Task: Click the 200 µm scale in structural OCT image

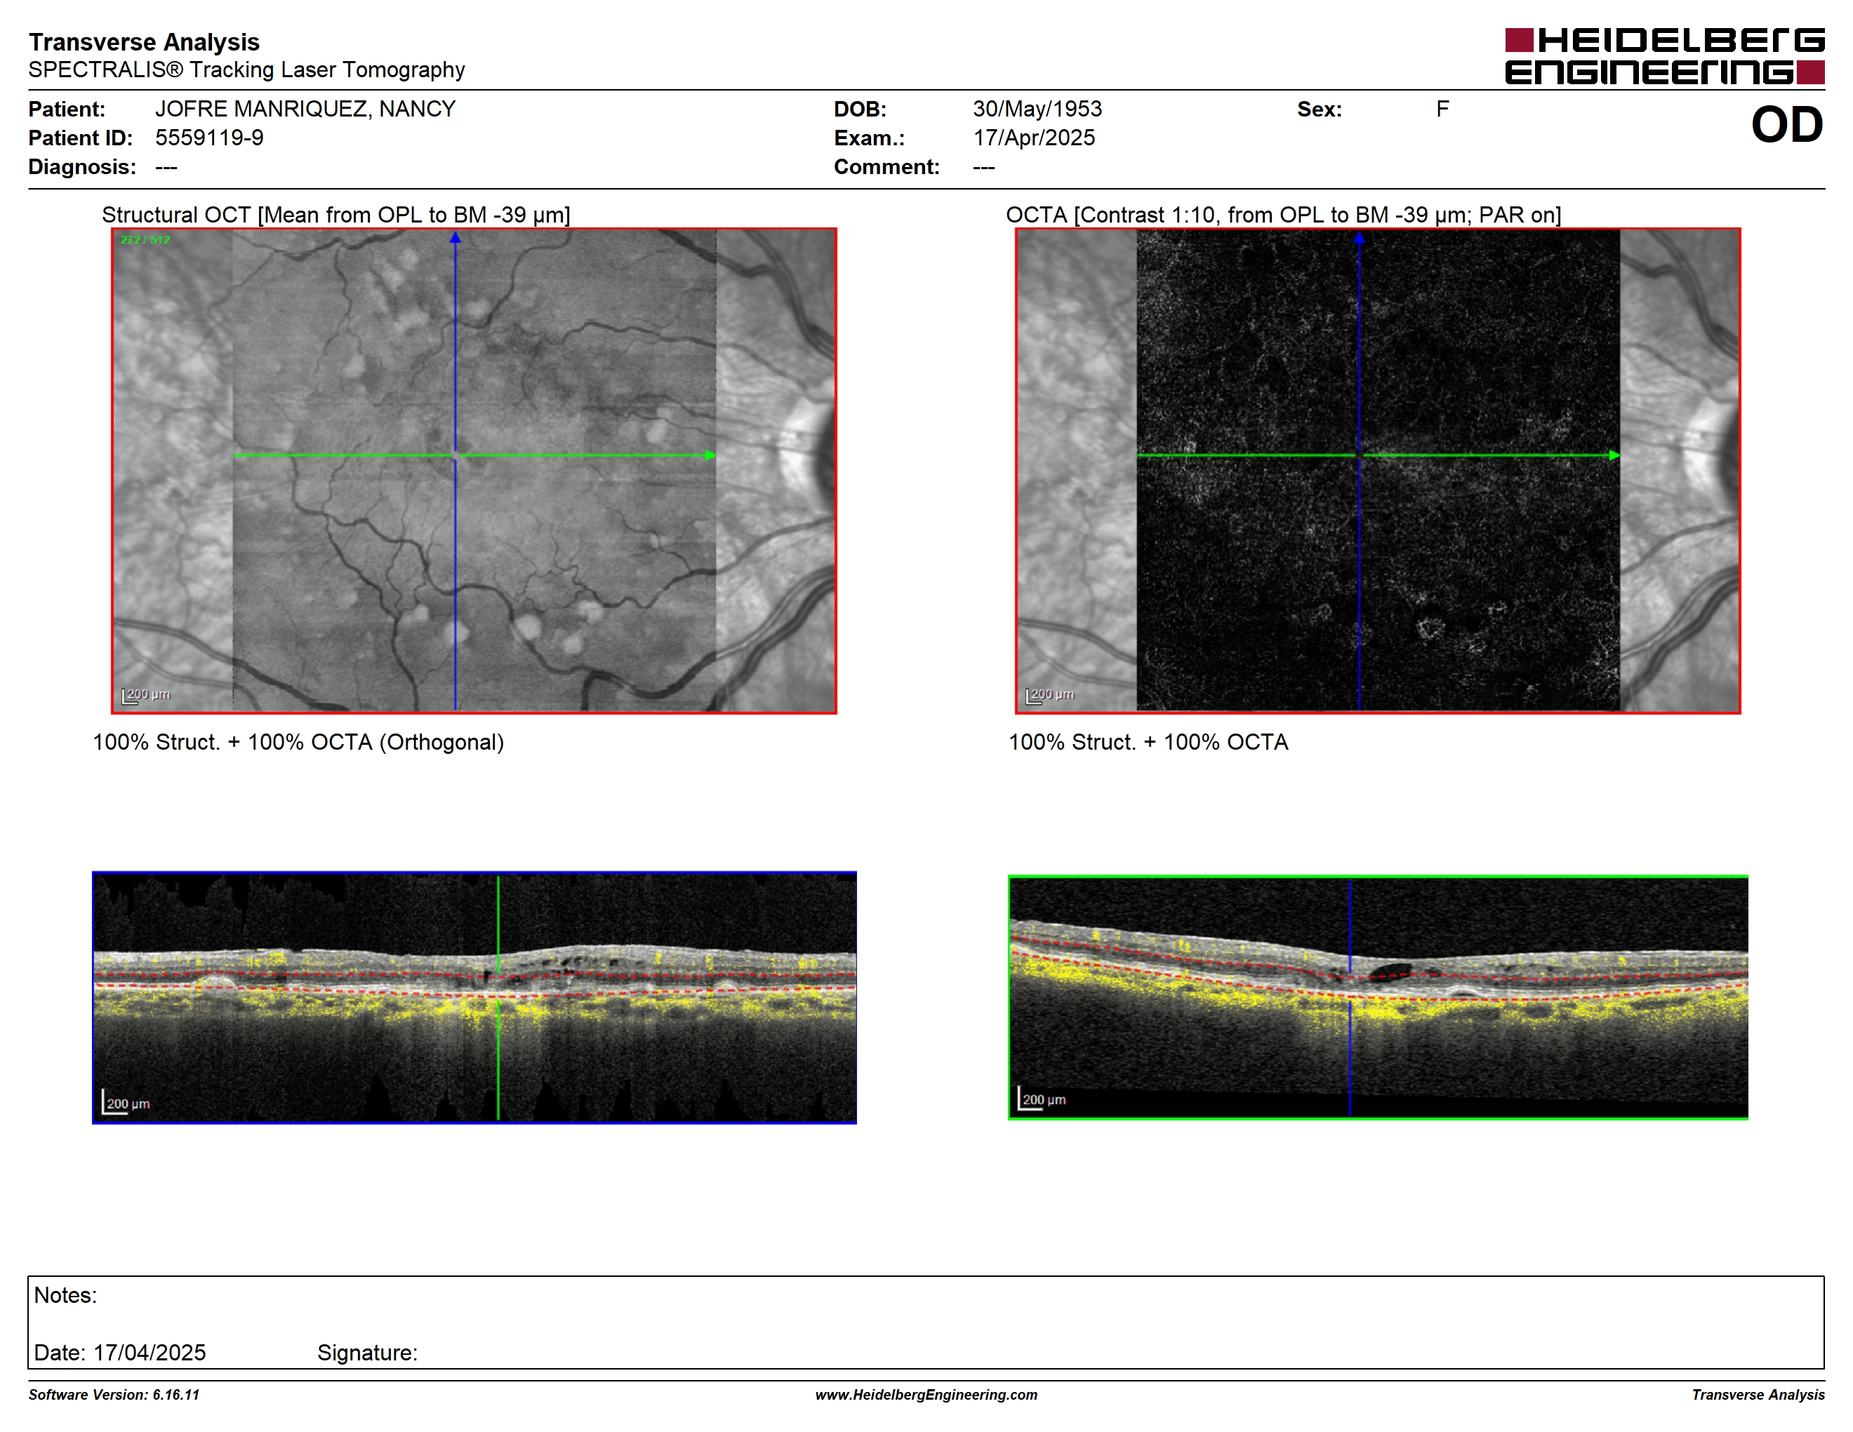Action: tap(146, 695)
